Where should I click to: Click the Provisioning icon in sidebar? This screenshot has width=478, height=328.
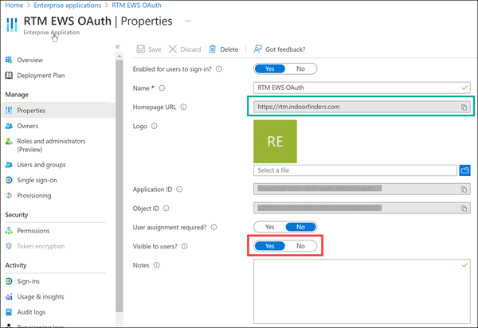[x=9, y=196]
